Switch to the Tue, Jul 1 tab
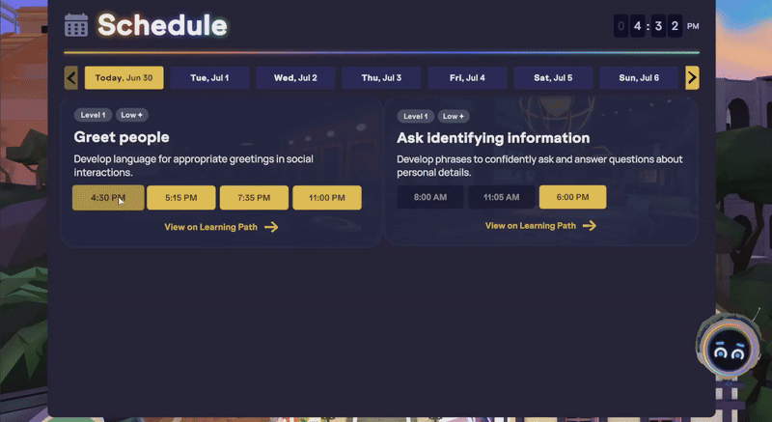772x422 pixels. click(x=209, y=78)
